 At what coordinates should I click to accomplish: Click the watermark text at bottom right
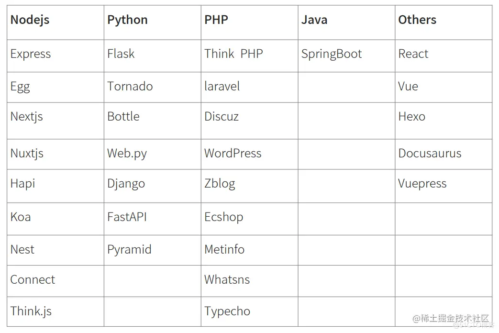pos(451,319)
